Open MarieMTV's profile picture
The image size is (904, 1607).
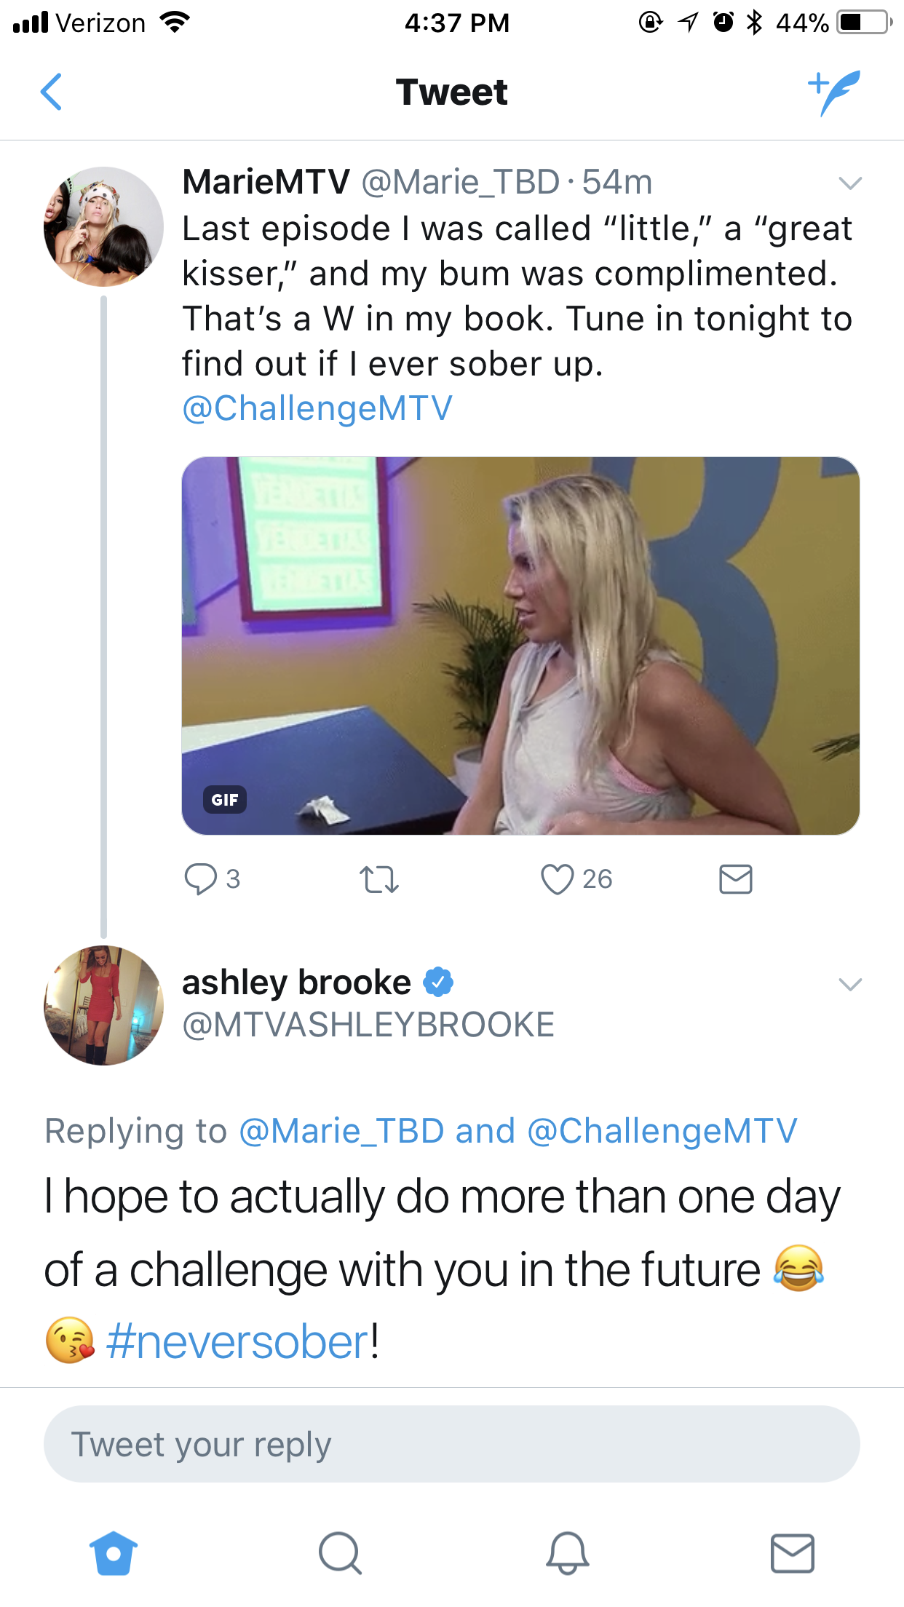pyautogui.click(x=103, y=226)
